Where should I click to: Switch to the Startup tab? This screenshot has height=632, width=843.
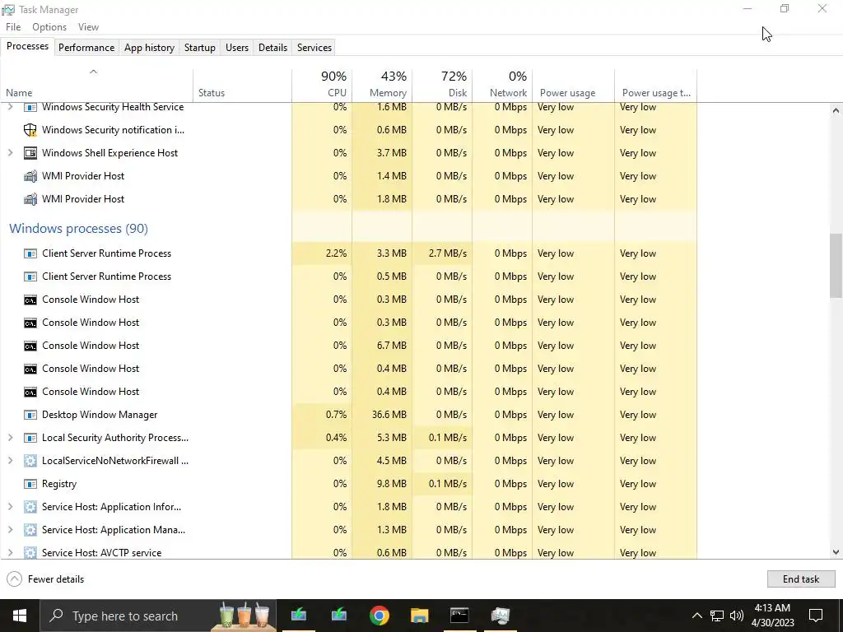[200, 47]
